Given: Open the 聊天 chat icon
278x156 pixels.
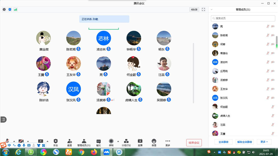Looking at the screenshot, I should click(99, 142).
